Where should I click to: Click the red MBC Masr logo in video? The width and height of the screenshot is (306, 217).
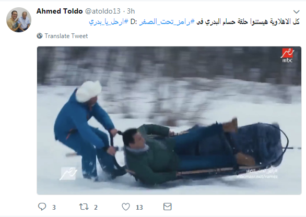tap(287, 55)
